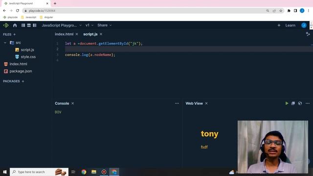Go back in the browser
The image size is (313, 176).
4,11
